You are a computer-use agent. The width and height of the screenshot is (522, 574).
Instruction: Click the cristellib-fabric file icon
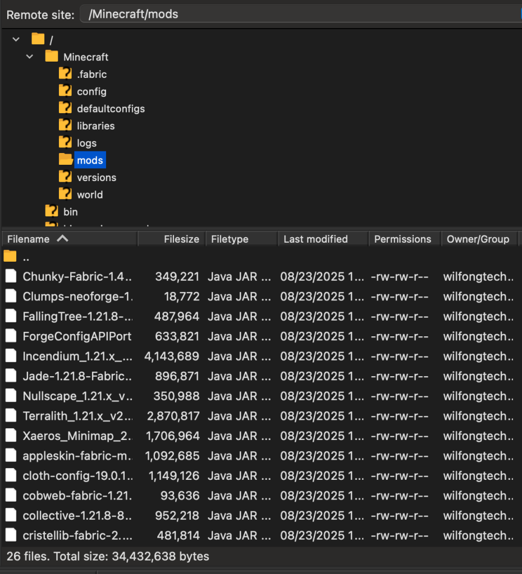pos(11,535)
